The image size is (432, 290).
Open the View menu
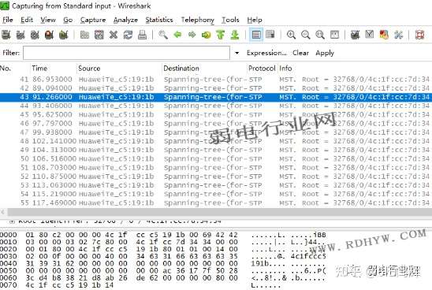[x=48, y=20]
